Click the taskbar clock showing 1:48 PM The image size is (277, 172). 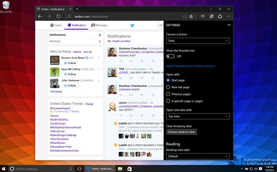point(270,169)
